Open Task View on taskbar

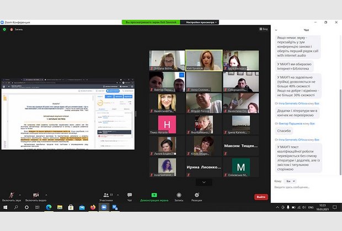pos(38,207)
